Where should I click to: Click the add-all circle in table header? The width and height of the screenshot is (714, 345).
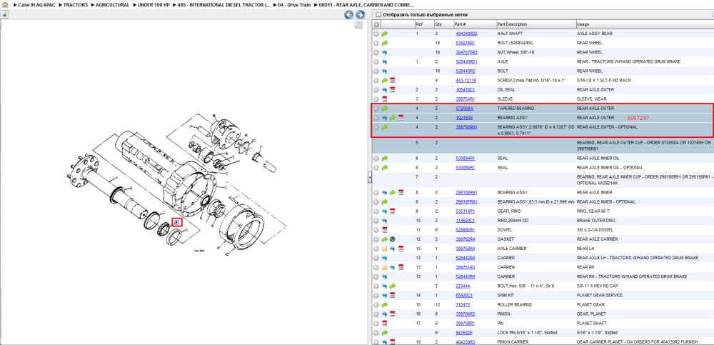tap(376, 24)
